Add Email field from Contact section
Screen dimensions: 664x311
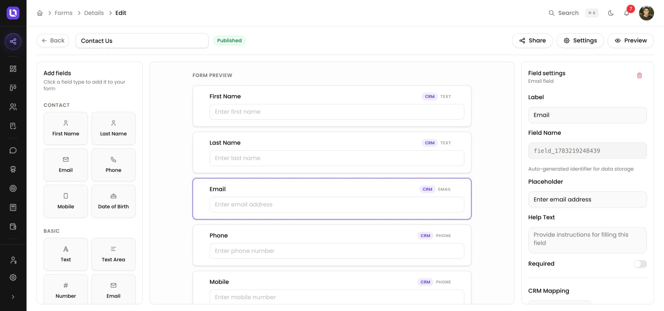coord(66,165)
